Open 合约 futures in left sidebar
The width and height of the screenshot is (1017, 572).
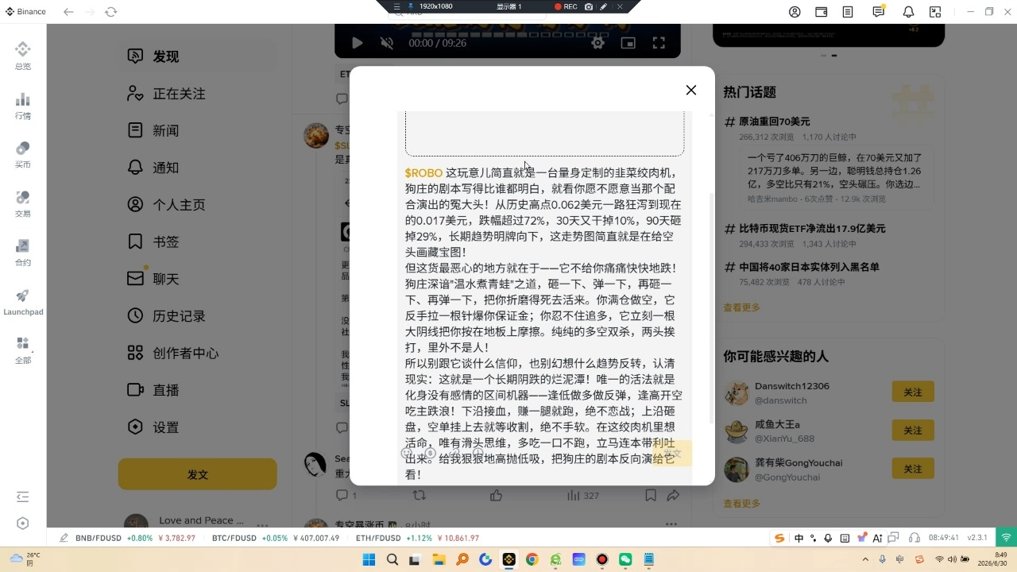23,253
